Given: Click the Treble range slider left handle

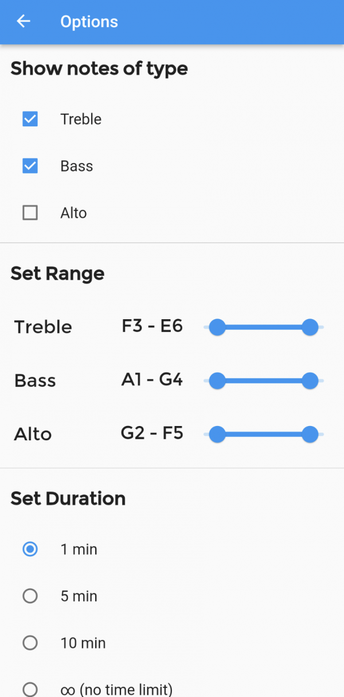Looking at the screenshot, I should click(x=217, y=327).
